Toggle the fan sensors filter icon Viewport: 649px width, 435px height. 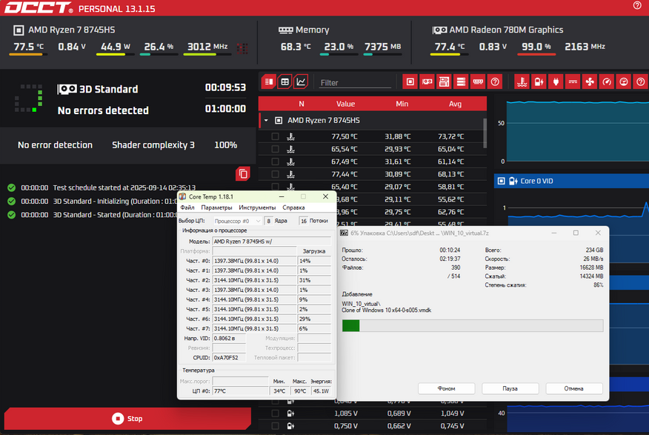(590, 82)
